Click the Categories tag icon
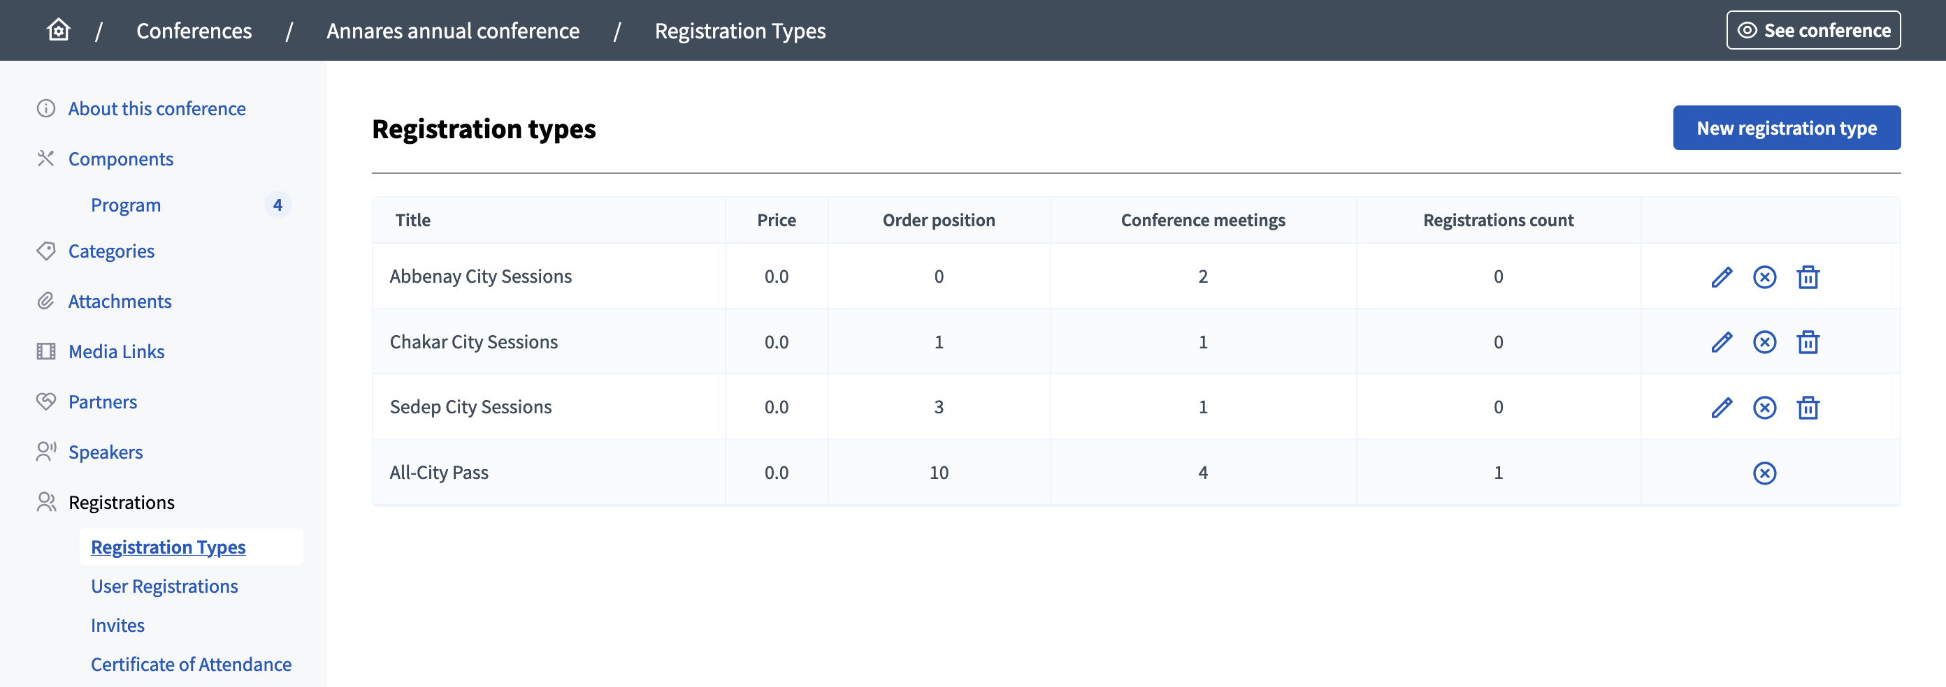This screenshot has height=687, width=1946. click(x=45, y=251)
